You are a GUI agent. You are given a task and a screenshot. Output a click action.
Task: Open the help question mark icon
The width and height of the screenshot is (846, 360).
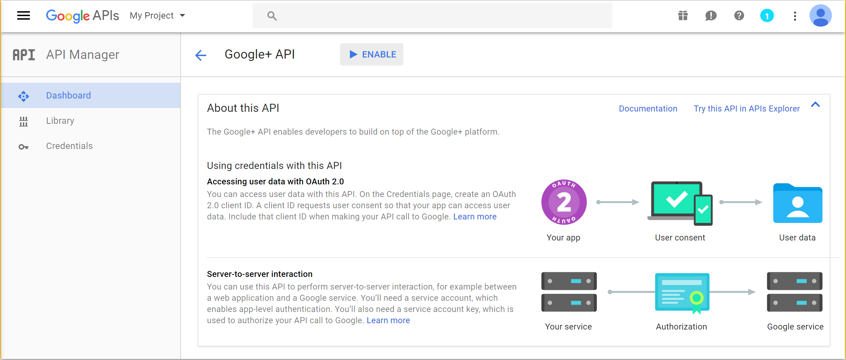click(x=739, y=16)
